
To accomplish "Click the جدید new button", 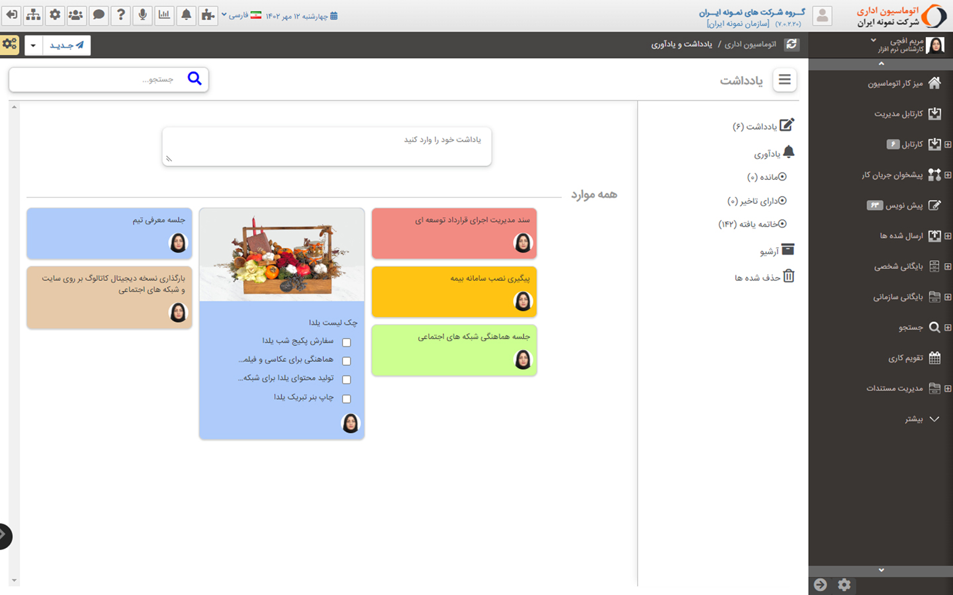I will tap(67, 46).
